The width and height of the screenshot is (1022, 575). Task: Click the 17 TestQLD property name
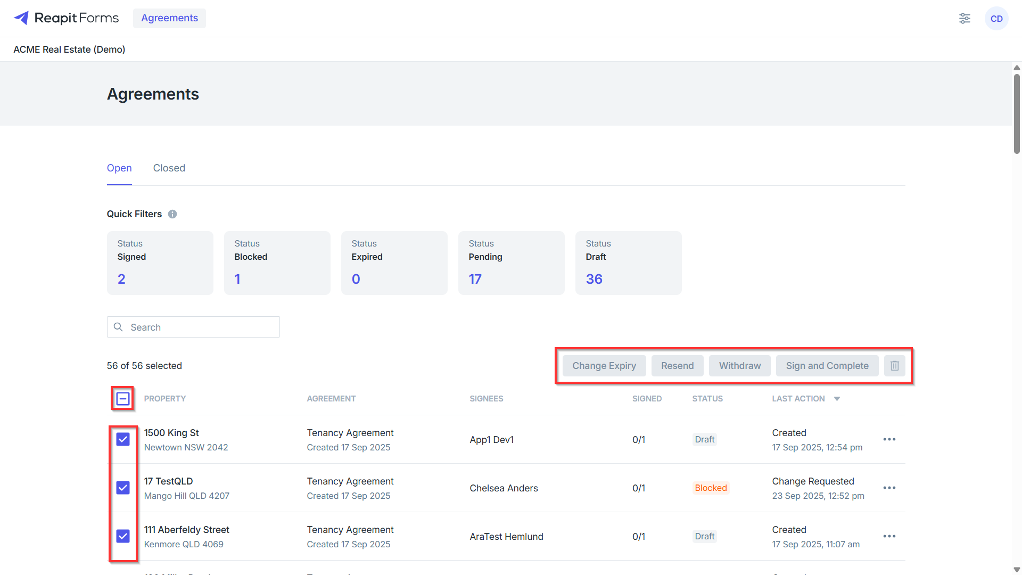pos(168,481)
